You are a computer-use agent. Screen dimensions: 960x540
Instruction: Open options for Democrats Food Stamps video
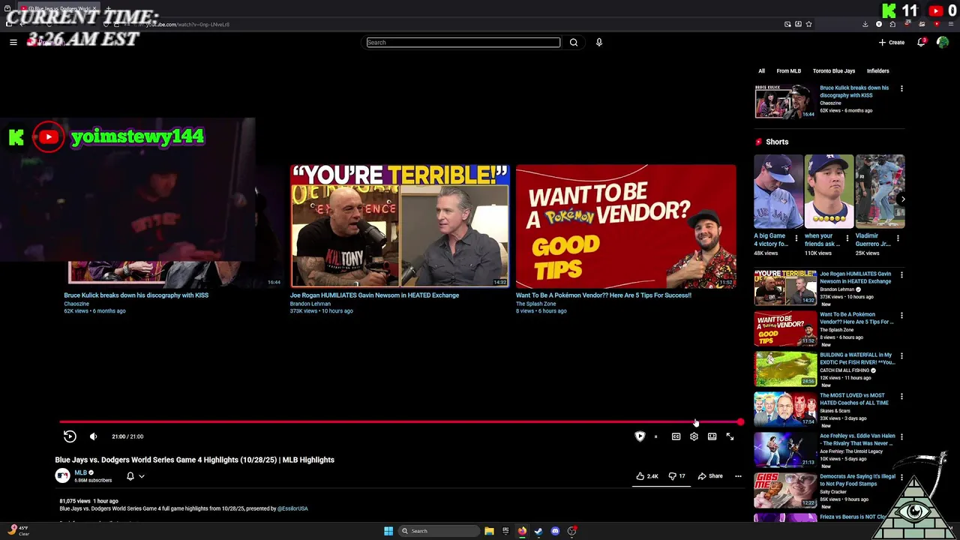pyautogui.click(x=901, y=478)
